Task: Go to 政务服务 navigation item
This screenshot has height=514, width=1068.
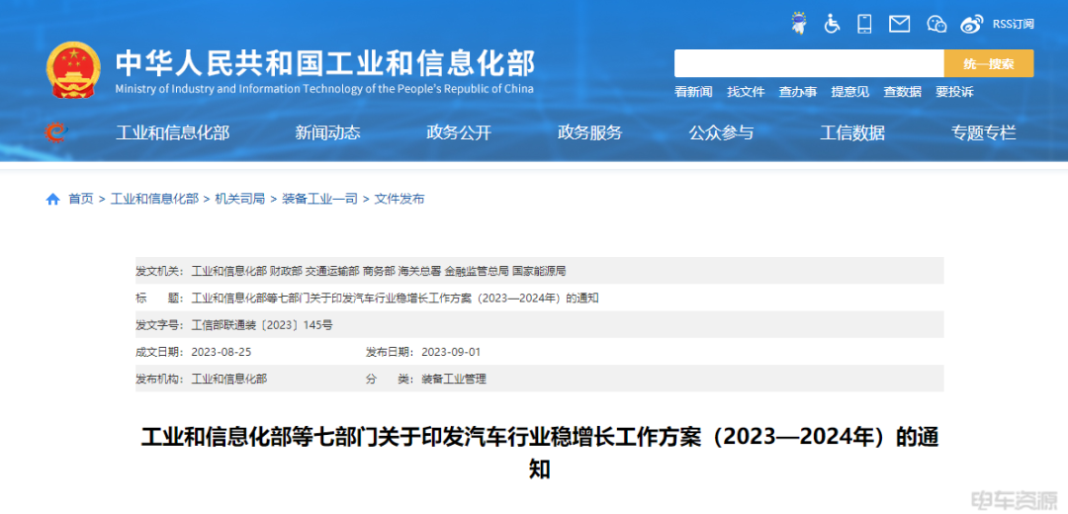Action: (x=590, y=132)
